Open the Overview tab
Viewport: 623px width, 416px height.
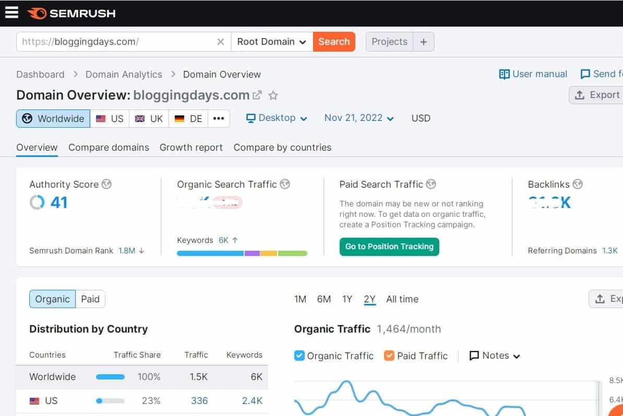tap(37, 148)
